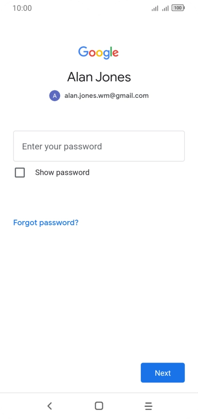Focus the Enter your password field
The image size is (198, 419).
pyautogui.click(x=99, y=146)
